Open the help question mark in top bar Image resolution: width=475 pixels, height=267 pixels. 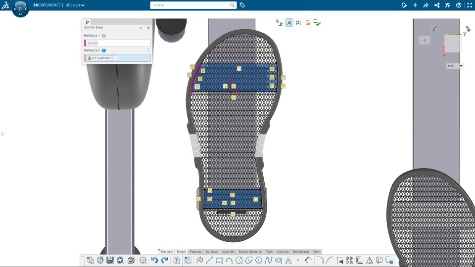point(459,5)
